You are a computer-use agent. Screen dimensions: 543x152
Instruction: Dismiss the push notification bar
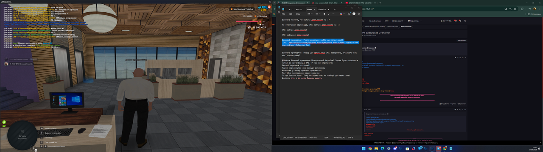[x=540, y=143]
